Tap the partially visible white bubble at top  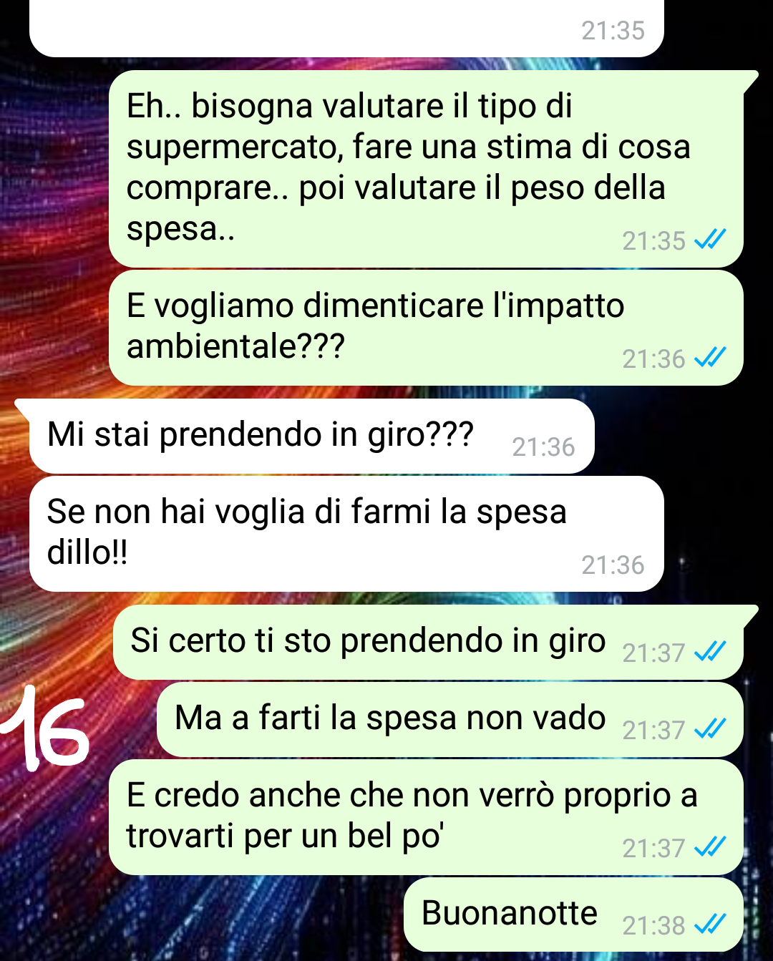[x=346, y=29]
